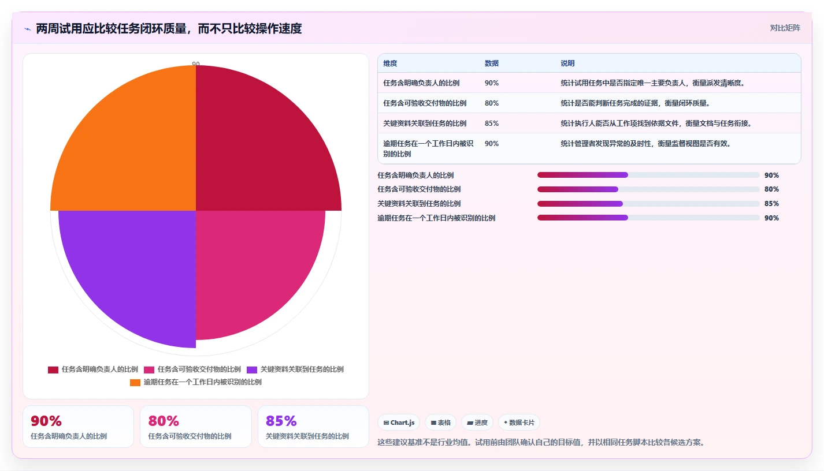Select table row 逾期任务在一个工作日内被识别的比例
824x471 pixels.
(x=589, y=148)
